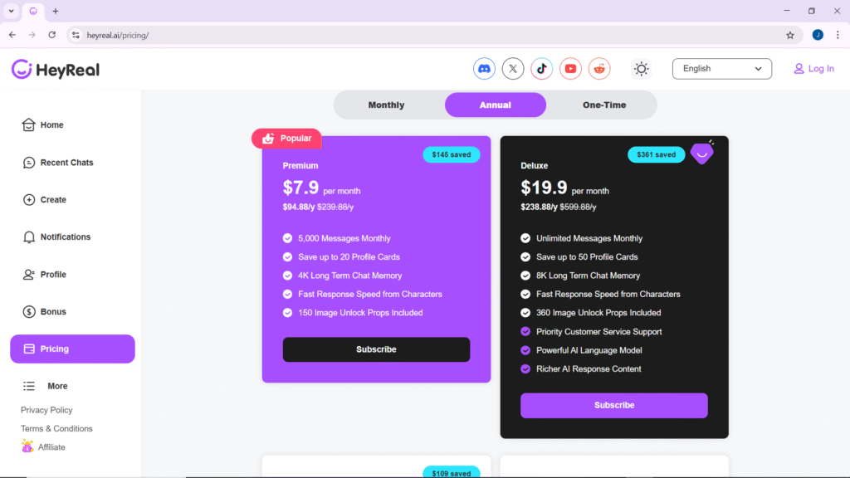Click the $361 saved badge
Image resolution: width=850 pixels, height=478 pixels.
[x=656, y=154]
